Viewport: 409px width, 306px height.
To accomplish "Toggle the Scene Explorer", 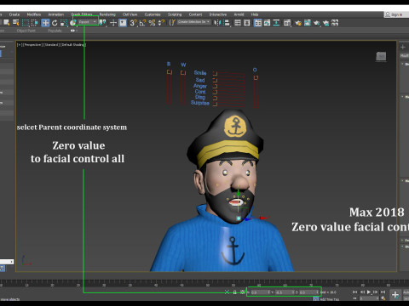I will tap(238, 23).
